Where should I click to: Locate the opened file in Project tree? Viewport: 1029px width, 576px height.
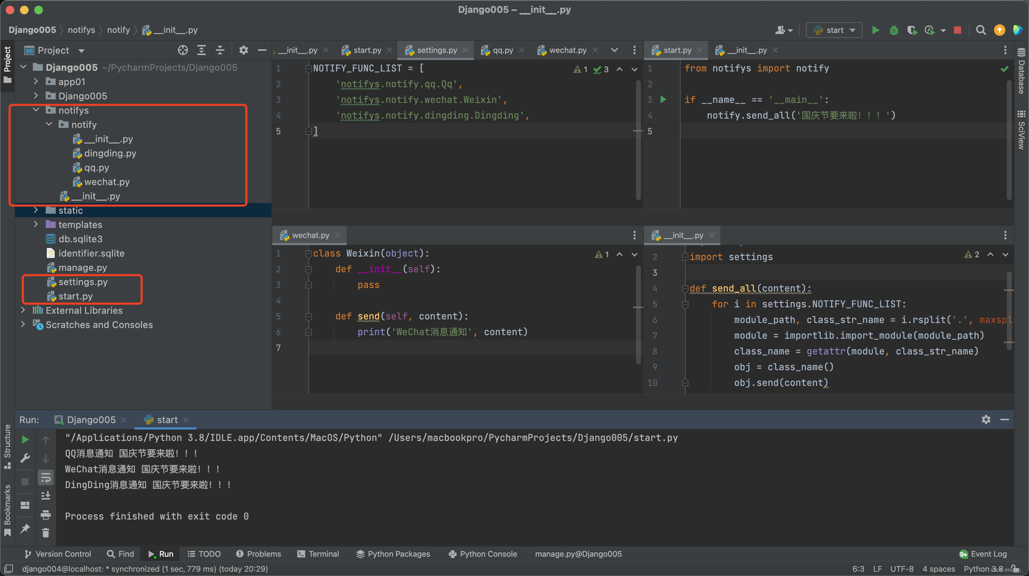click(183, 50)
